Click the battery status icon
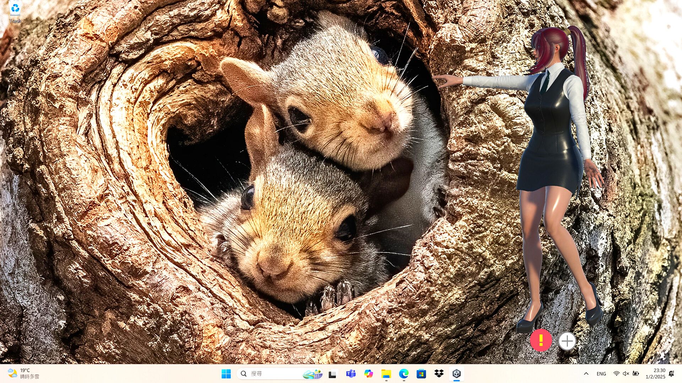Viewport: 682px width, 383px height. [636, 374]
